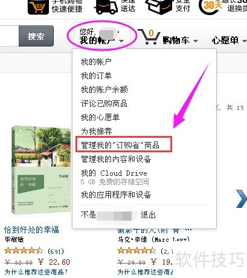247x278 pixels.
Task: Click the 搜索 button
Action: tap(36, 36)
